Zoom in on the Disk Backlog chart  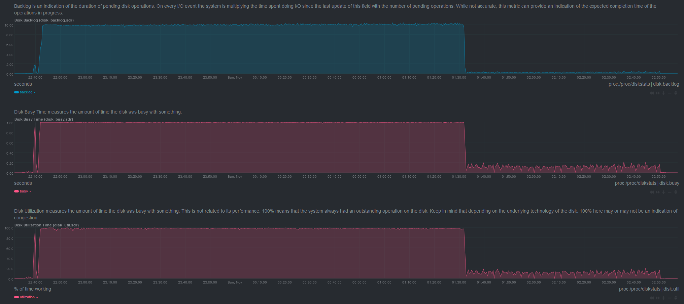pos(664,93)
